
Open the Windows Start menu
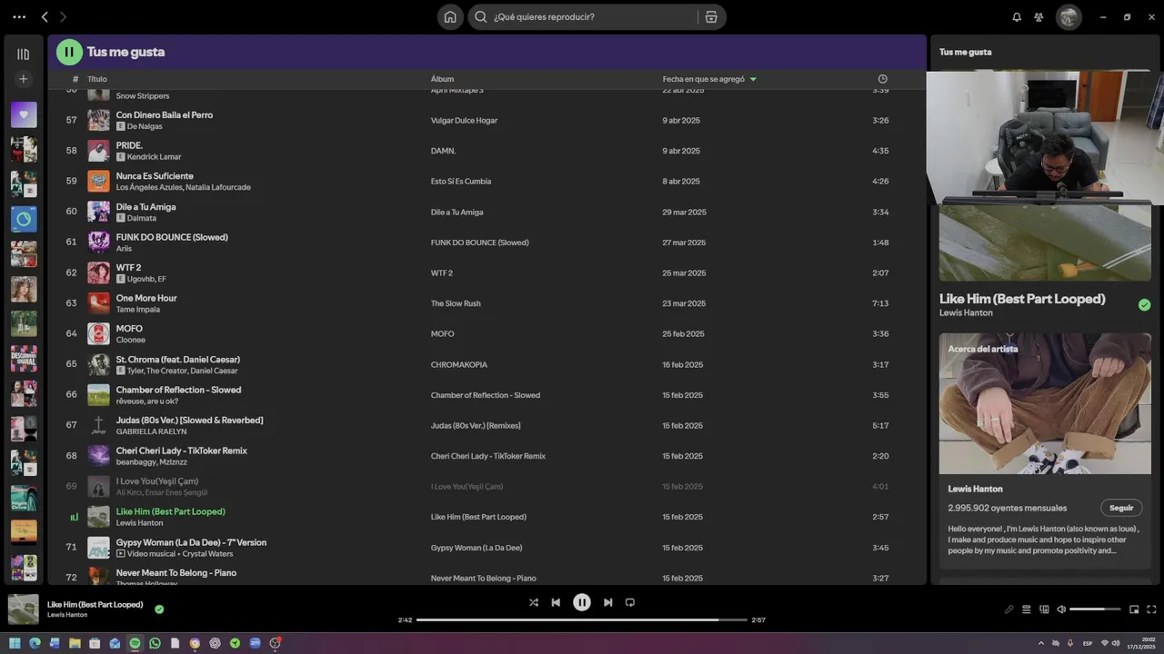click(x=15, y=643)
